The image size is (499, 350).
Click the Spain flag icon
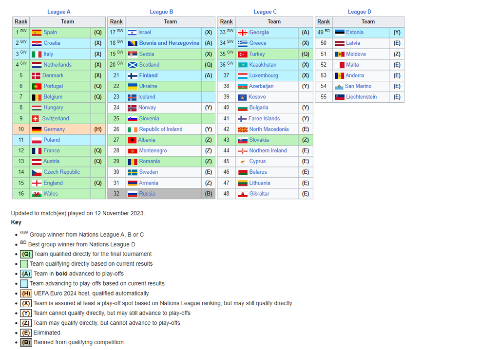37,33
